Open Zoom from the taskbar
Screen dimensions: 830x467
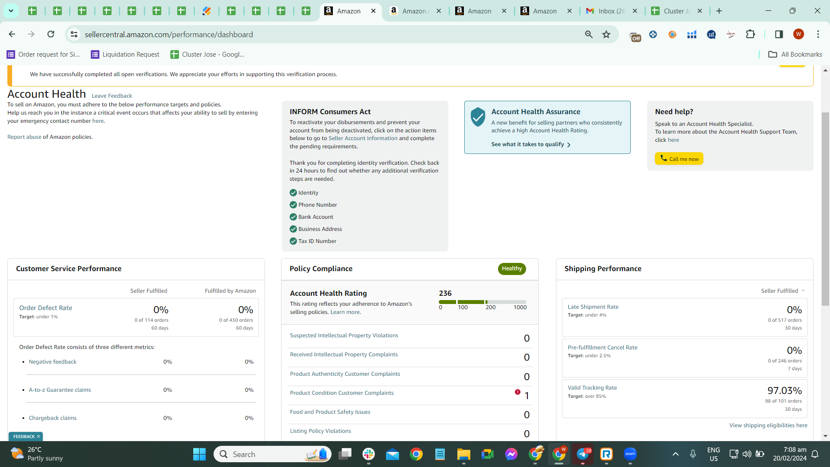click(630, 454)
